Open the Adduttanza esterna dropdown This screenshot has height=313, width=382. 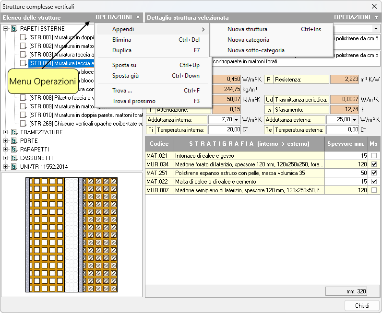tap(355, 119)
